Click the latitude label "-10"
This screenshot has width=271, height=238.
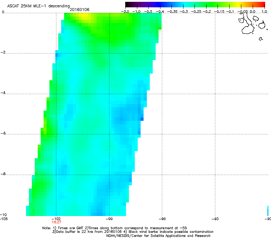(3, 215)
